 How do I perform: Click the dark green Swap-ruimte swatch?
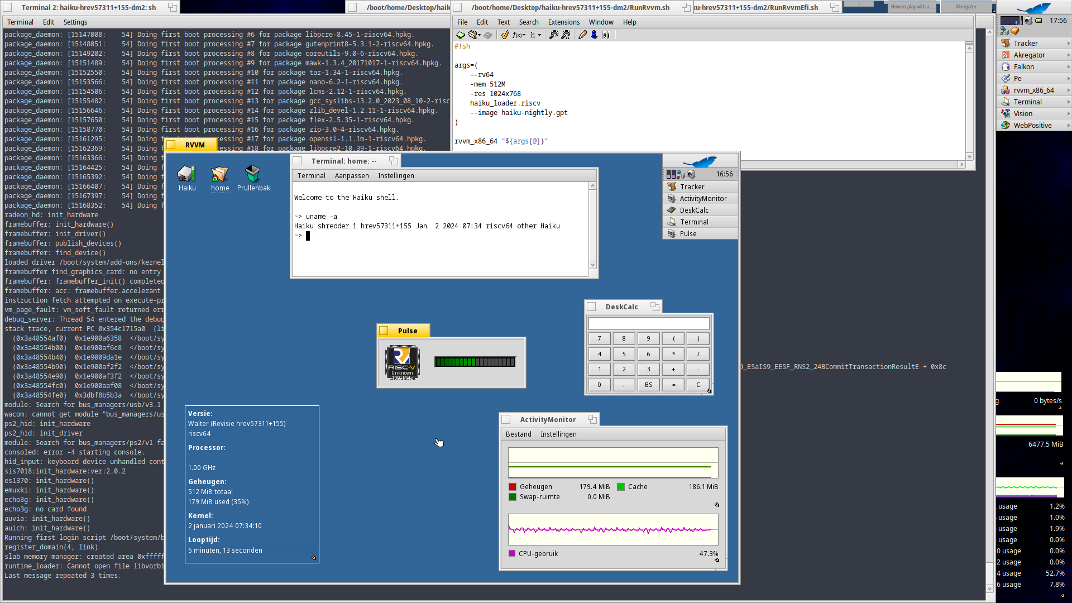513,497
